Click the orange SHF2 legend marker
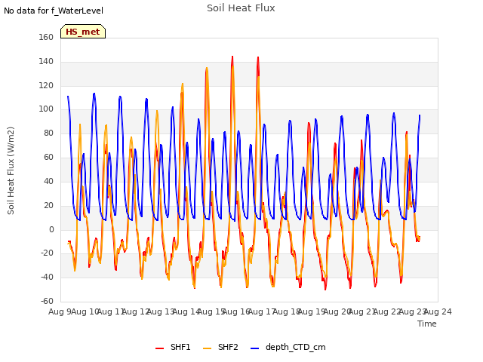This screenshot has height=362, width=483. click(x=208, y=348)
